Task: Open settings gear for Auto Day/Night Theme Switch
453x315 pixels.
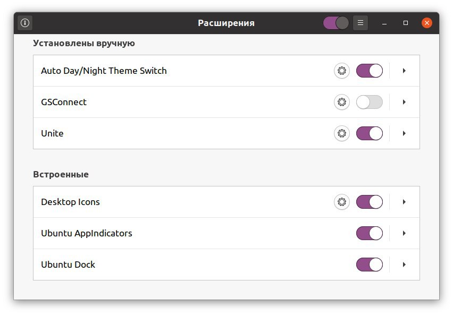Action: coord(342,71)
